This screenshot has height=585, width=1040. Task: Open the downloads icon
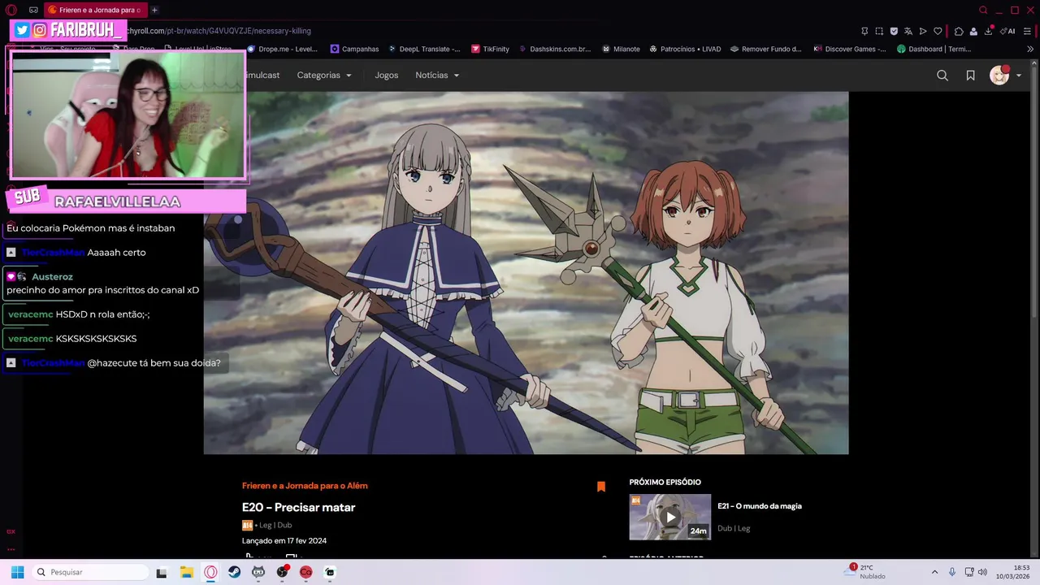[x=989, y=31]
